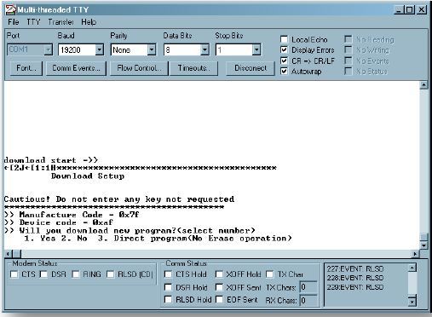
Task: Click the DSR modem status checkbox
Action: [43, 274]
